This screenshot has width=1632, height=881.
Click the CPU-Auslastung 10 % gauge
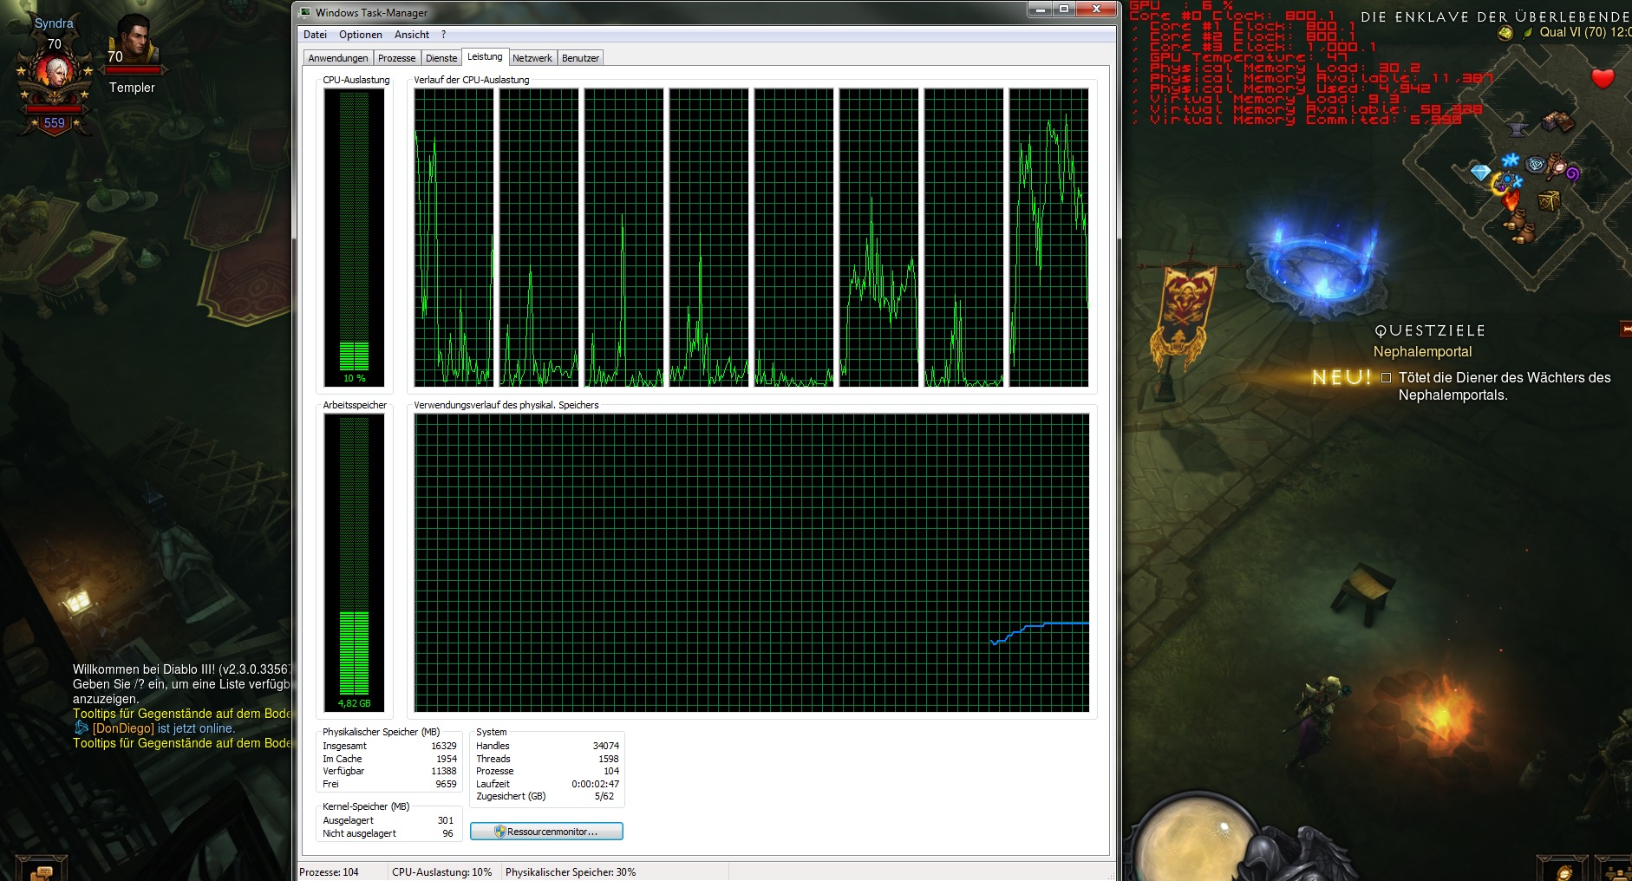tap(355, 238)
